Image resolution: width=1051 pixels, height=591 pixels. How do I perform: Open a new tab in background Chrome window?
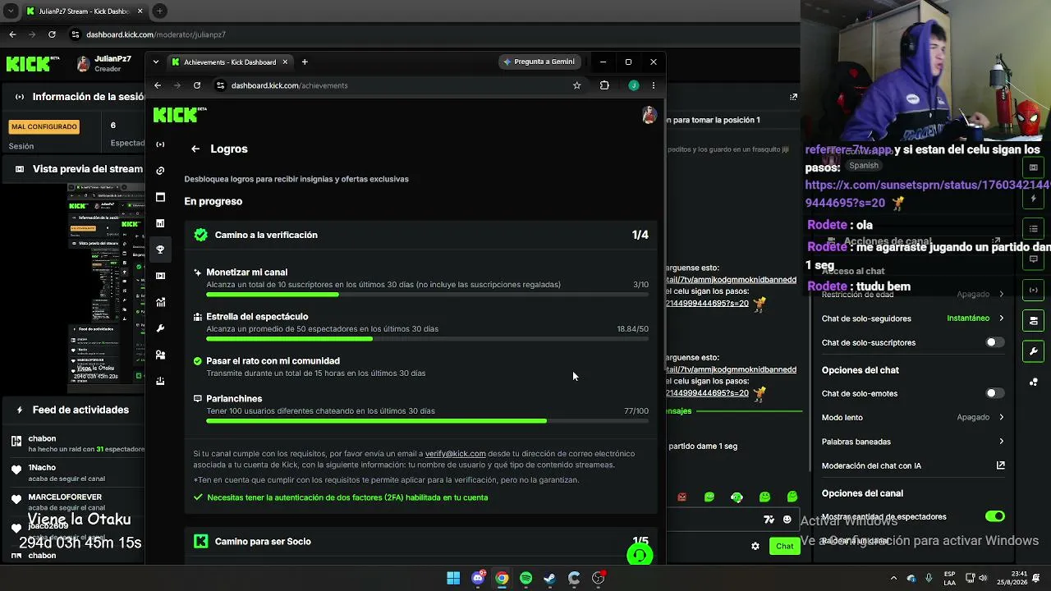159,11
